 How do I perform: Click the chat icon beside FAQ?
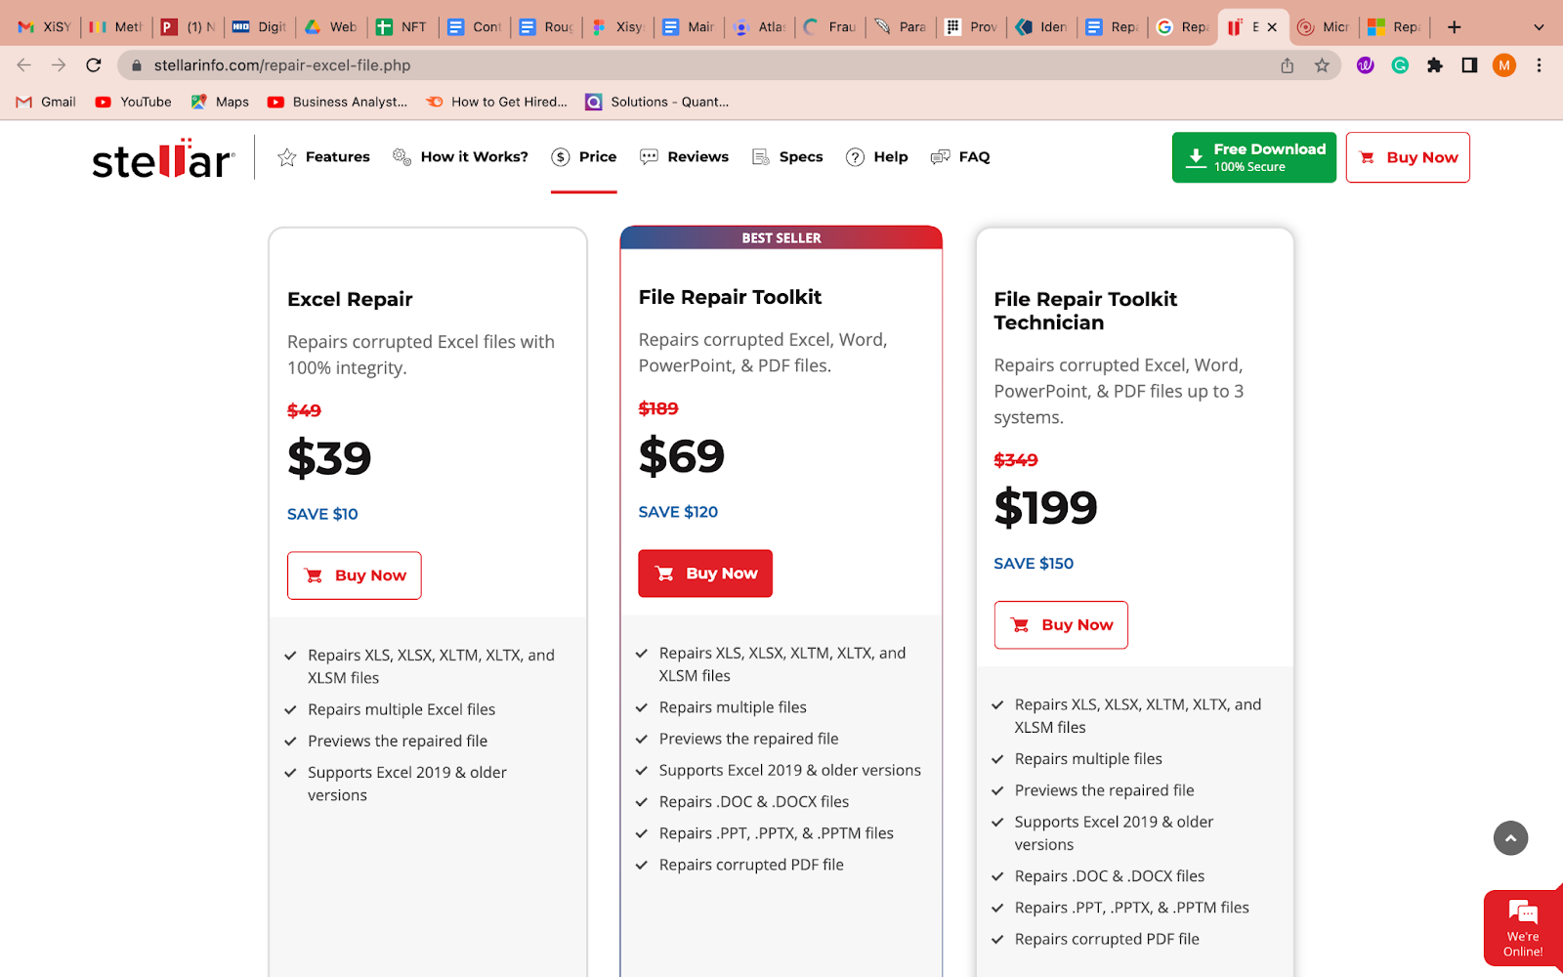point(941,157)
